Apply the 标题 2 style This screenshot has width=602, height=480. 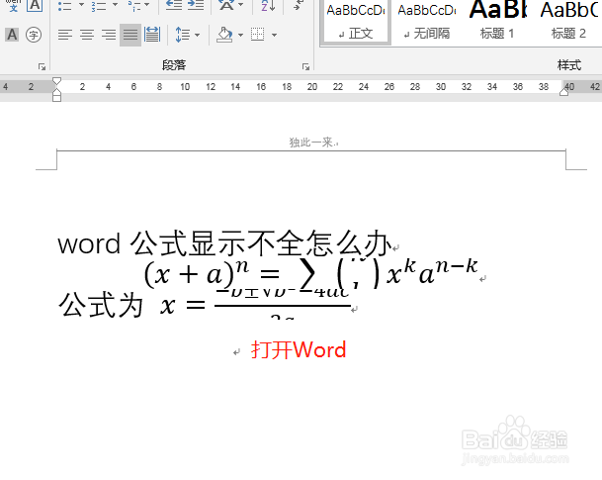(568, 21)
